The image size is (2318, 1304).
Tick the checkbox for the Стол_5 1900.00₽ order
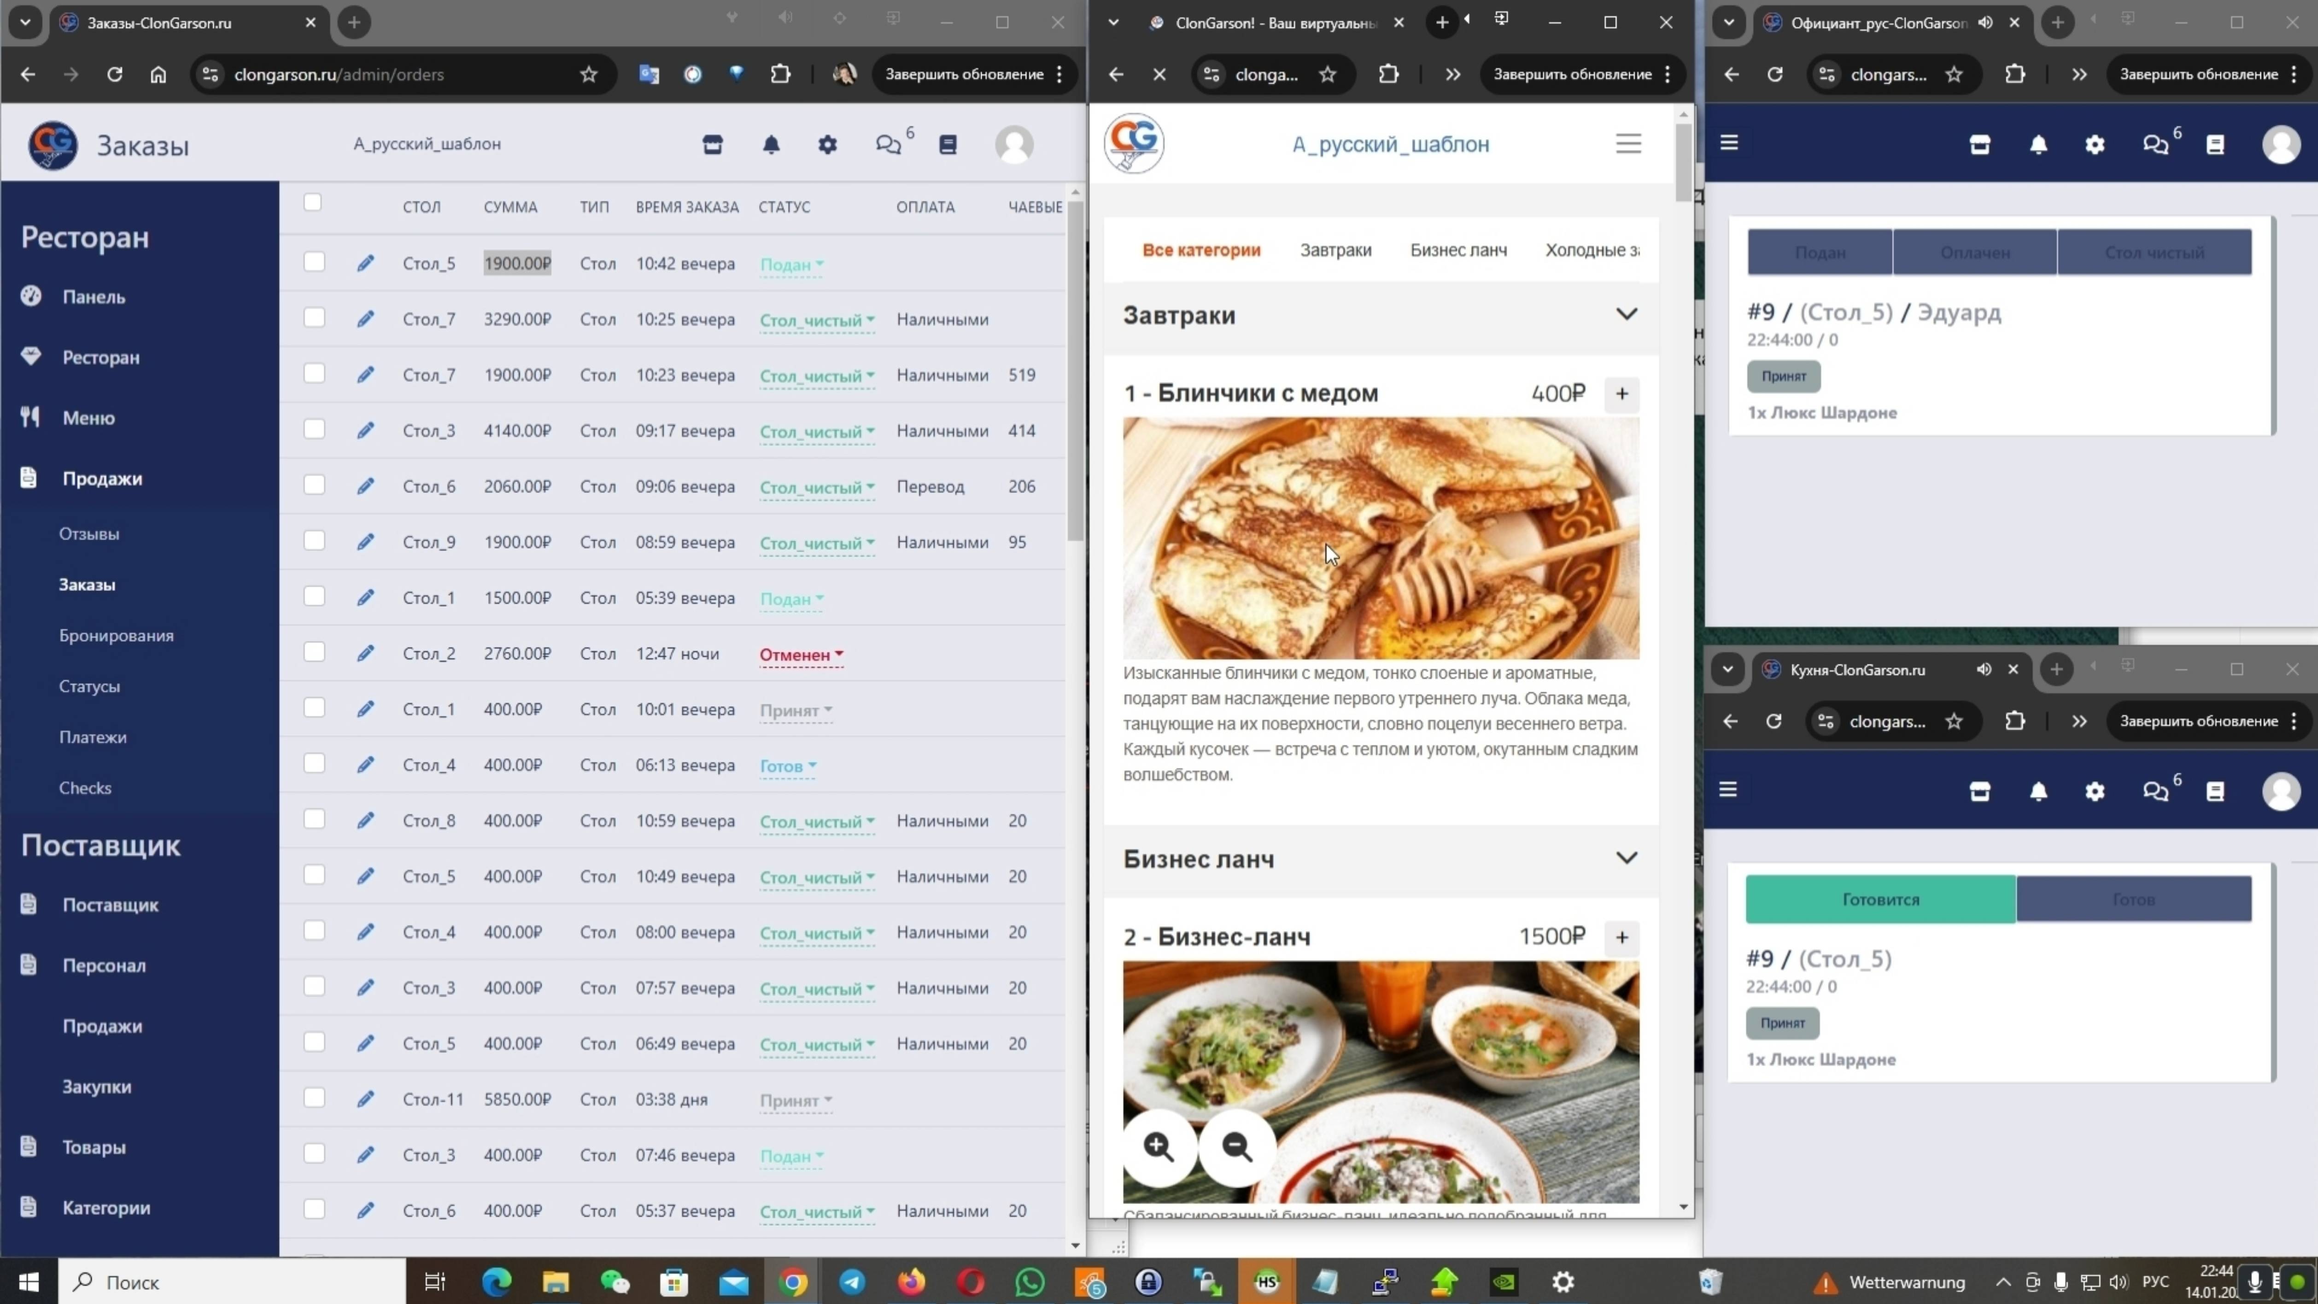pyautogui.click(x=314, y=262)
